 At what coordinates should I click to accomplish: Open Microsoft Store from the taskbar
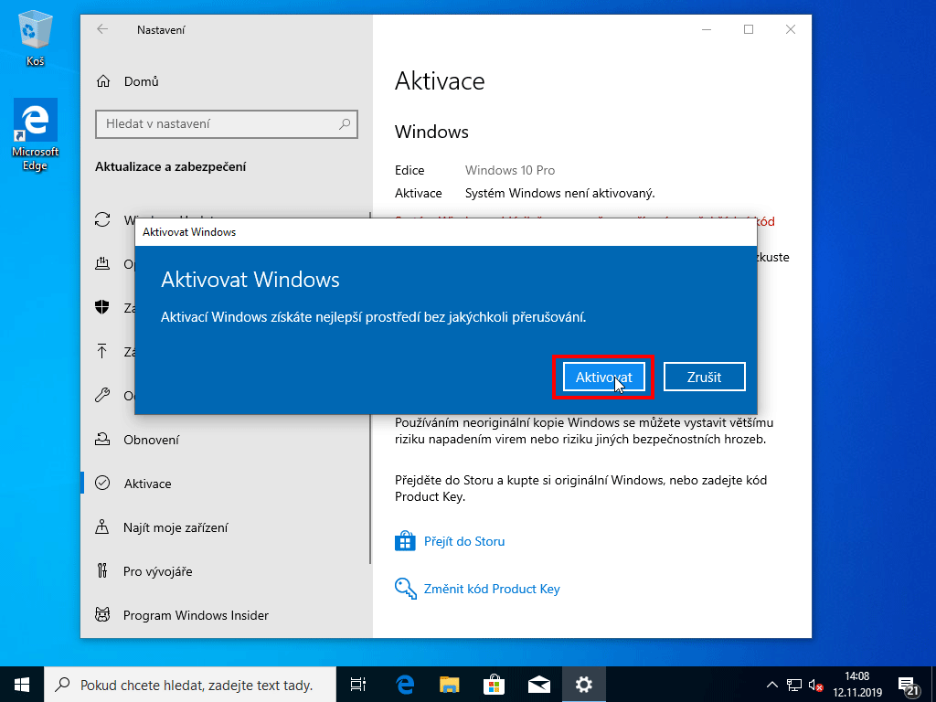tap(495, 684)
